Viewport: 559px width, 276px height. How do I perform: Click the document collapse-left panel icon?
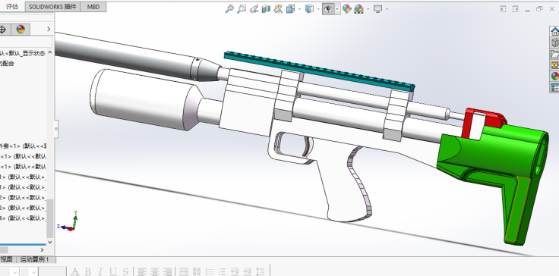tap(503, 9)
